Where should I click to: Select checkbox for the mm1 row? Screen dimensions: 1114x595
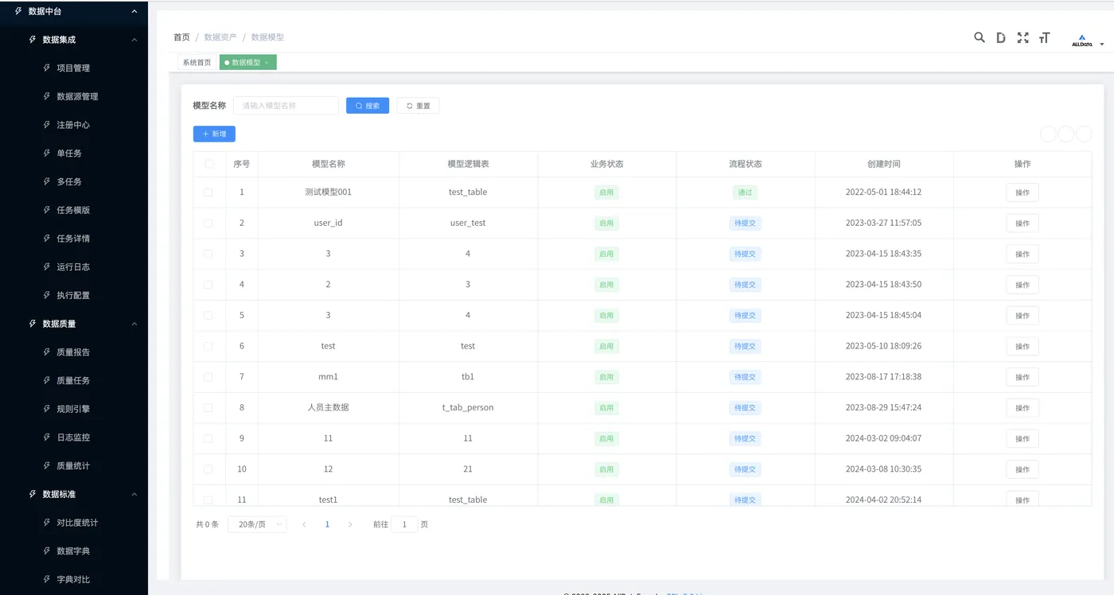[x=208, y=377]
